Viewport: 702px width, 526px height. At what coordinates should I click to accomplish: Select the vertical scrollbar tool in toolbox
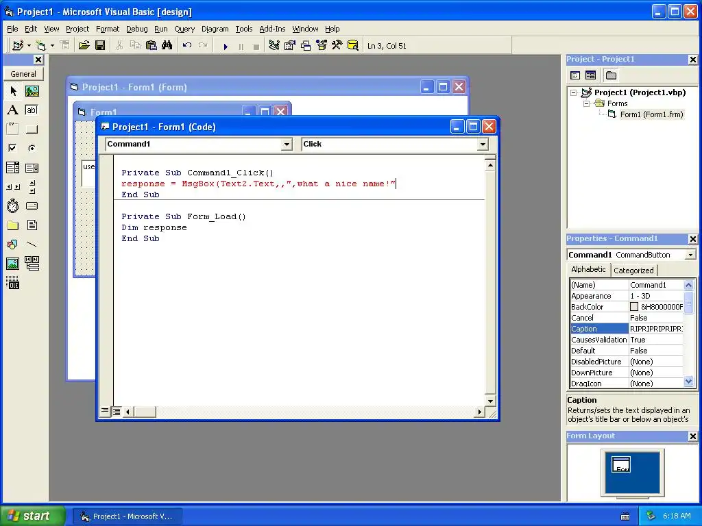(32, 186)
